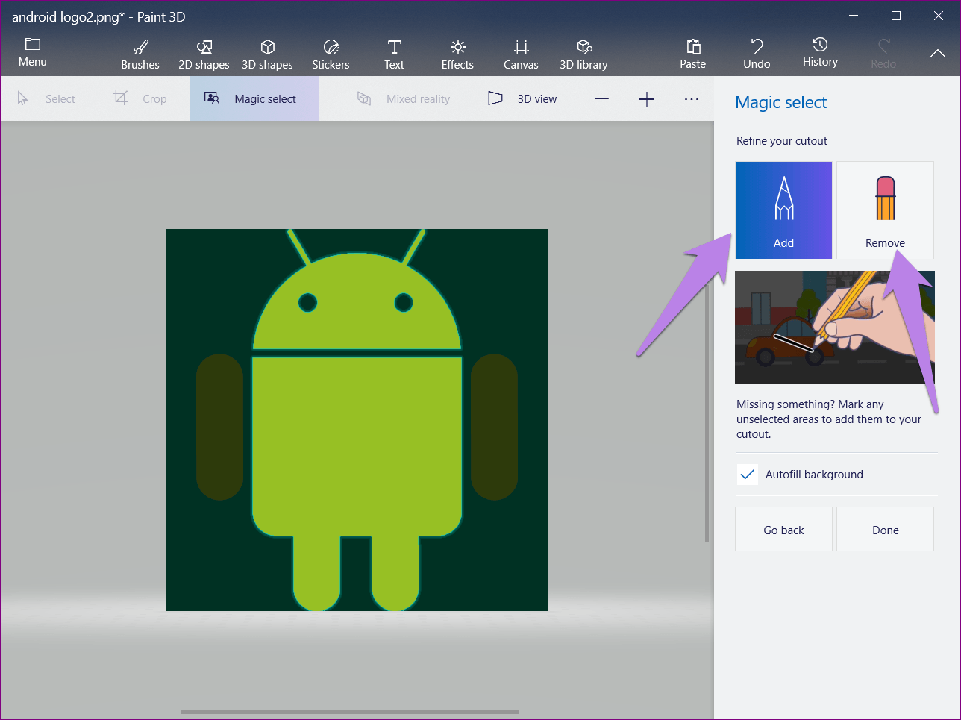961x720 pixels.
Task: Open the Canvas settings
Action: point(521,54)
